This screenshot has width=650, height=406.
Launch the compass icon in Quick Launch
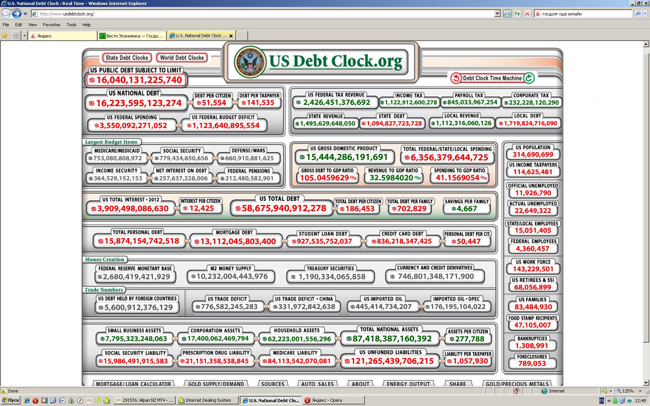(80, 401)
